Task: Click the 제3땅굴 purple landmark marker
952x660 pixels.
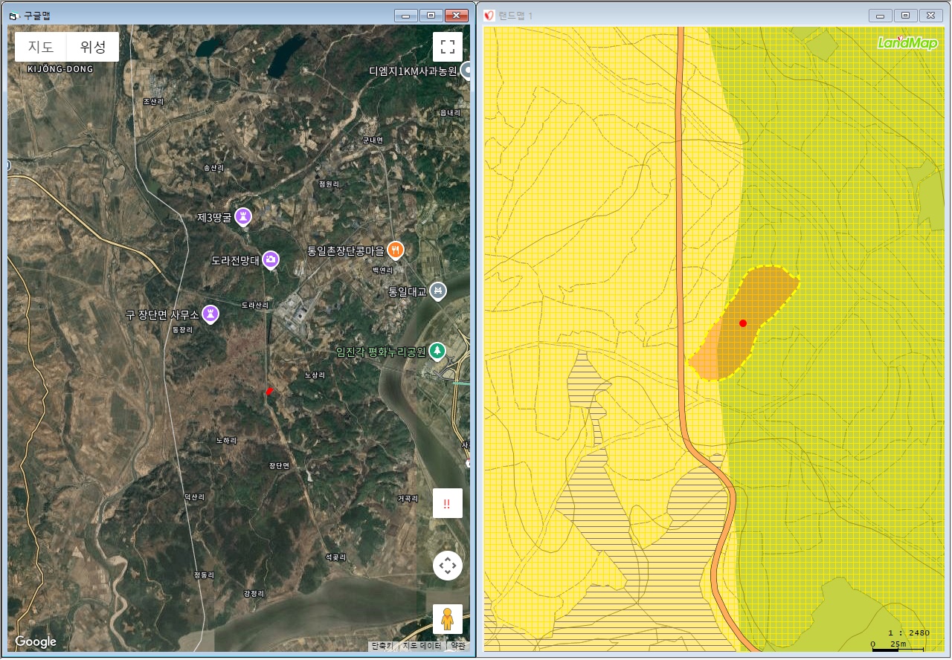Action: [242, 216]
